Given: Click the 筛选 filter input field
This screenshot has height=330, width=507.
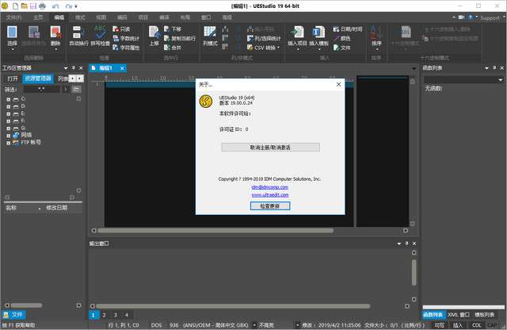Looking at the screenshot, I should (42, 90).
